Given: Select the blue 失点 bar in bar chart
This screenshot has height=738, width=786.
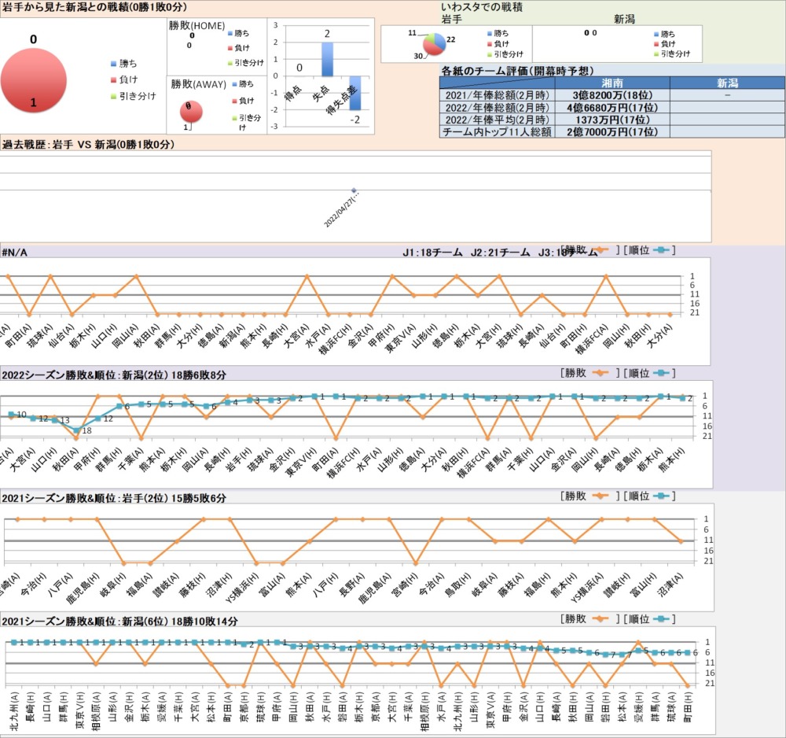Looking at the screenshot, I should pos(327,59).
